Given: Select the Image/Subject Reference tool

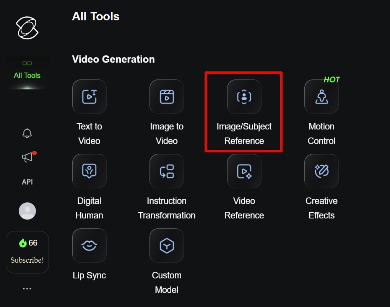Looking at the screenshot, I should (x=244, y=97).
